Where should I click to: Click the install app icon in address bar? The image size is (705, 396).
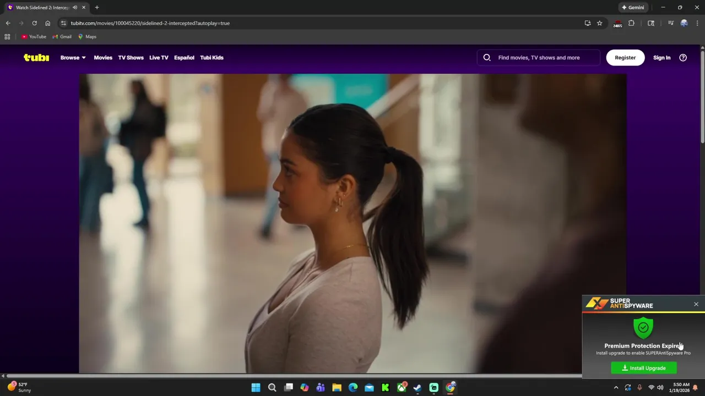tap(588, 23)
